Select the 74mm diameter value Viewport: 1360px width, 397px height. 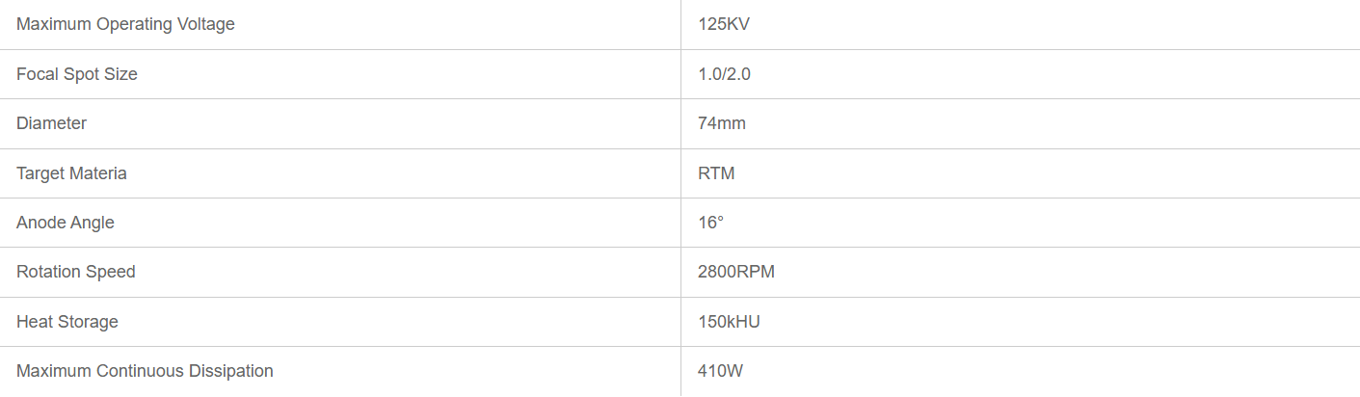(x=722, y=123)
